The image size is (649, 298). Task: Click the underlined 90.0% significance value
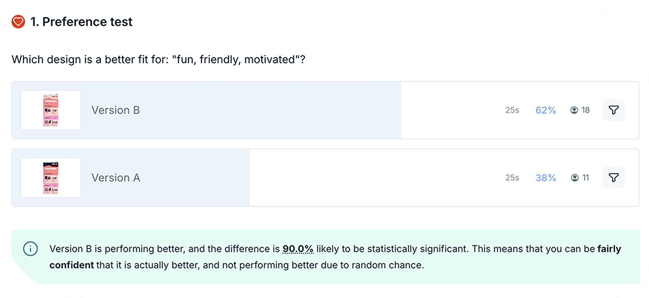(298, 249)
